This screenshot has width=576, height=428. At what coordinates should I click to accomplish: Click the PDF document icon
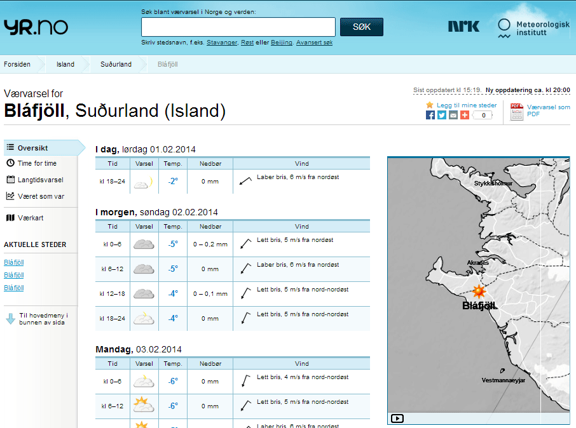(517, 112)
